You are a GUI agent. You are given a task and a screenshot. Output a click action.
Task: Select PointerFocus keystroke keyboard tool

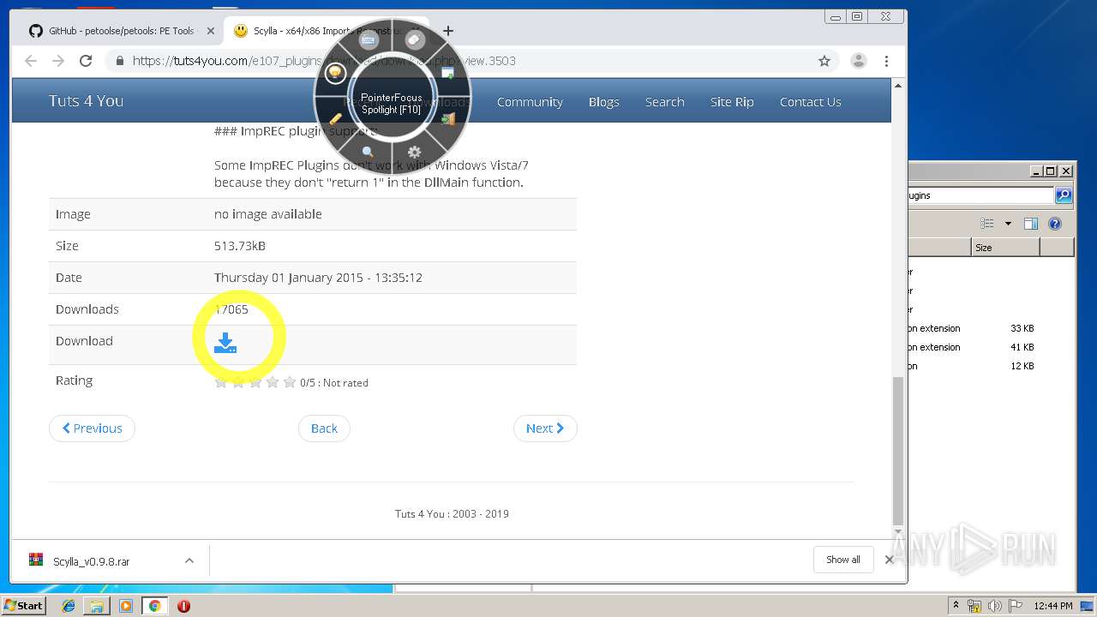click(369, 41)
